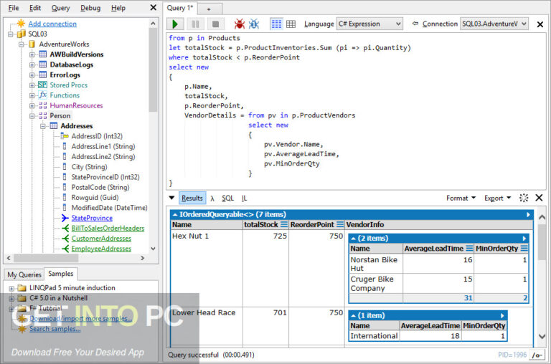Click the totalStock column chart icon
The height and width of the screenshot is (364, 551).
[x=284, y=224]
